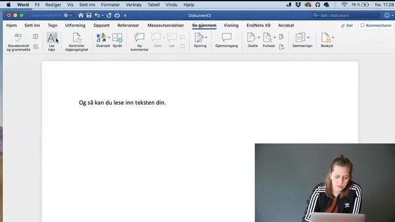Expand the Undo history dropdown arrow
Screen dimensions: 395x222
coord(102,15)
